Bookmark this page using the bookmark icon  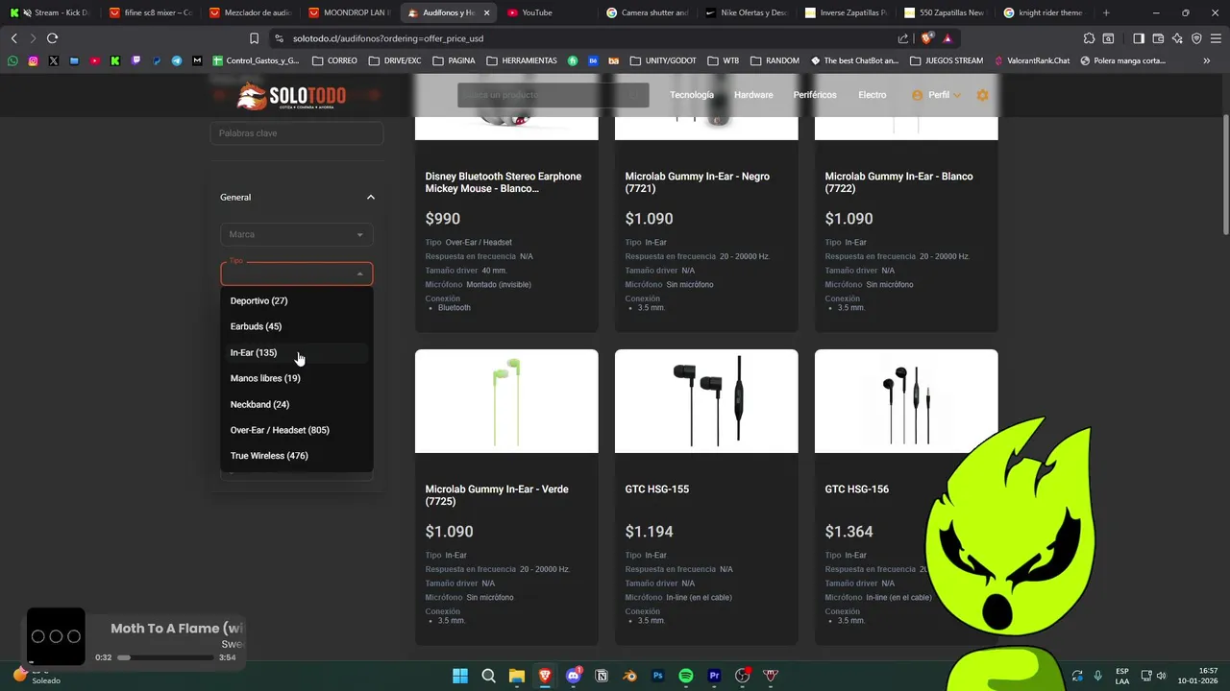(254, 38)
